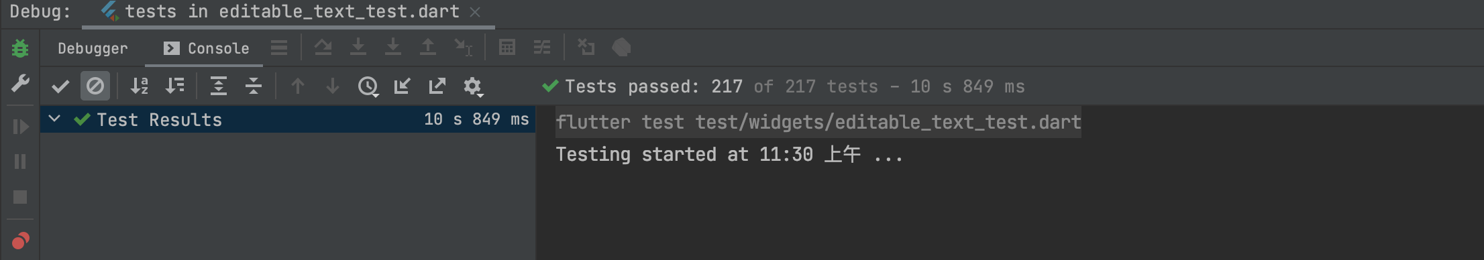Click Import Tests from File icon
The width and height of the screenshot is (1484, 260).
click(x=402, y=86)
